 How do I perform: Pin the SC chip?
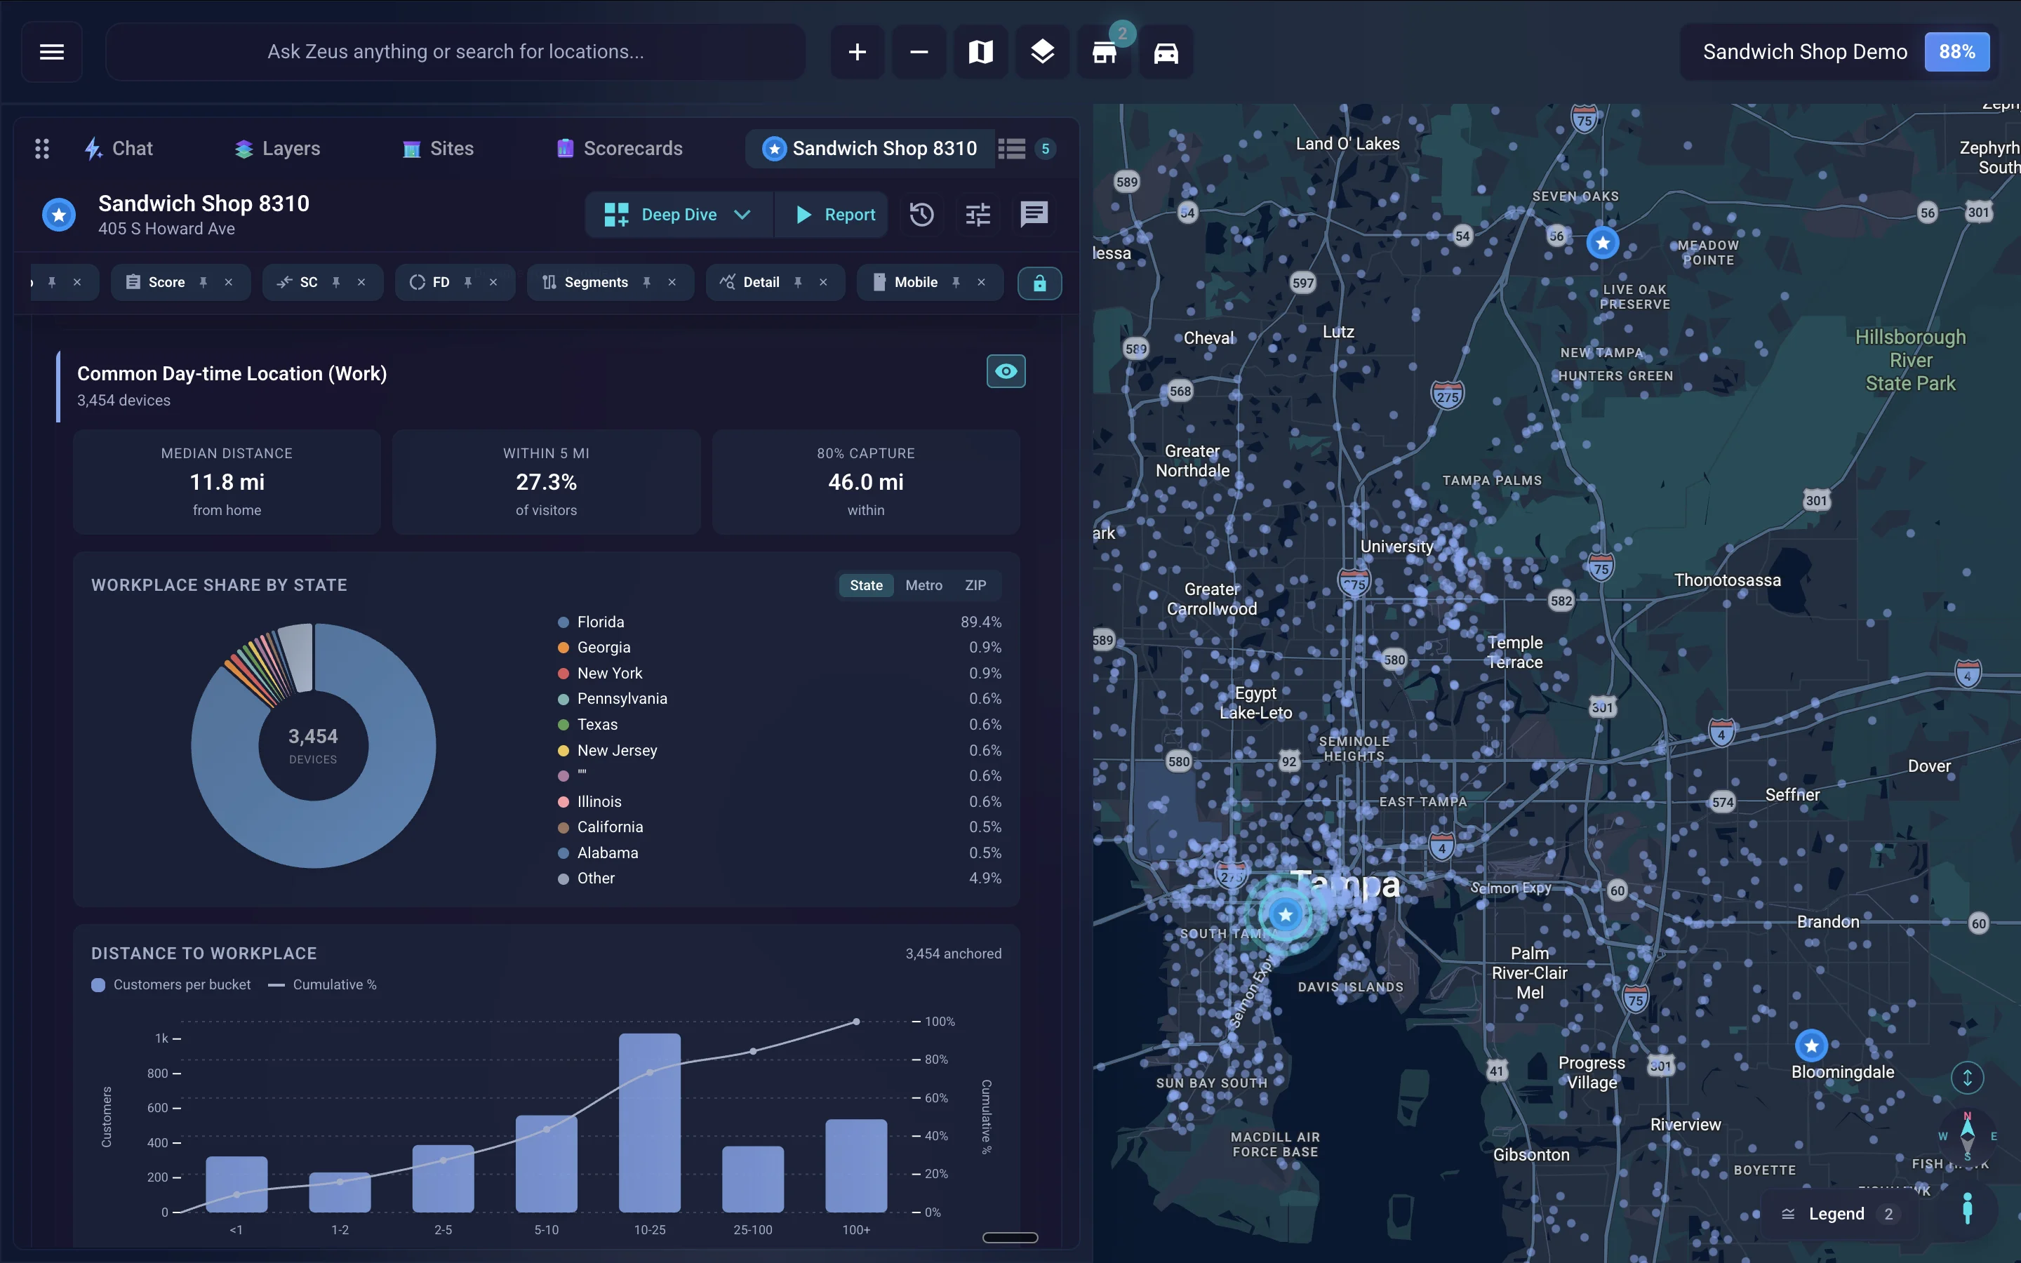pyautogui.click(x=335, y=282)
